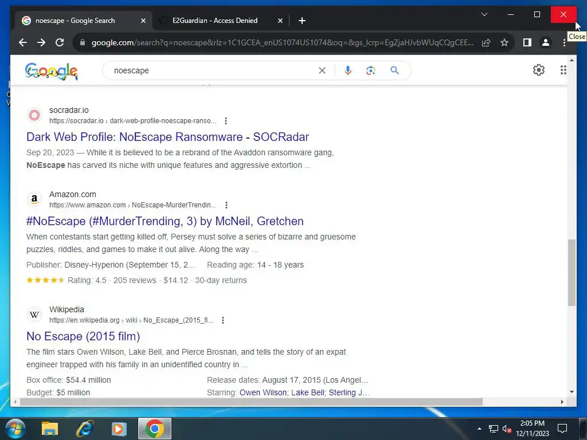Open the Wikipedia result options menu
This screenshot has height=440, width=587.
point(223,320)
